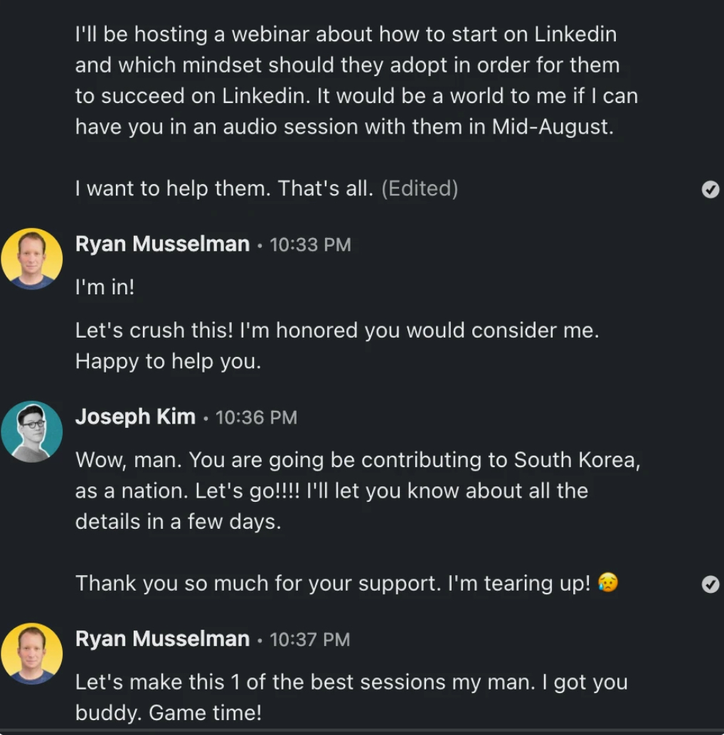Click the 10:36 PM timestamp
Image resolution: width=724 pixels, height=735 pixels.
pyautogui.click(x=256, y=417)
